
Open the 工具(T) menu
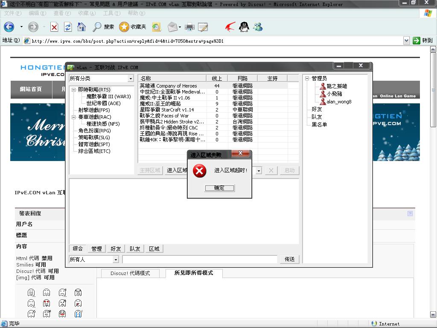pyautogui.click(x=111, y=13)
